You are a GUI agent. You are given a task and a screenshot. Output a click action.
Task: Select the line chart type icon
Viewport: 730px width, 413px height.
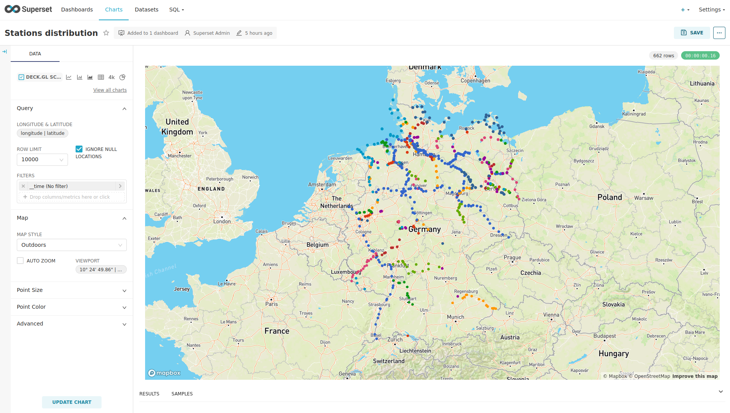pos(69,77)
